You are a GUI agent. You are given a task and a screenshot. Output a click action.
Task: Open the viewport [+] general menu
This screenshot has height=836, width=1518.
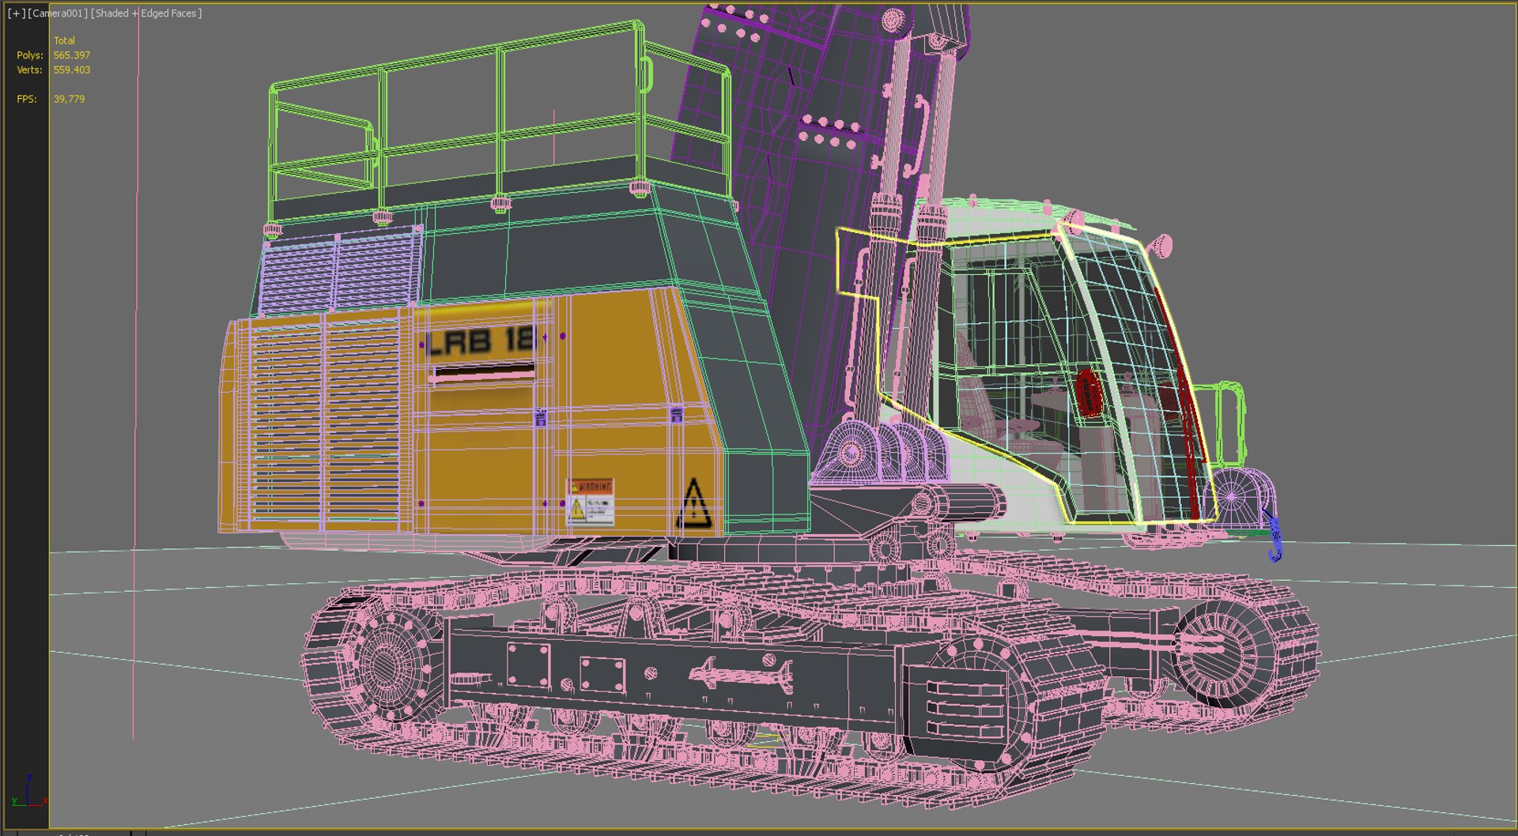click(16, 13)
